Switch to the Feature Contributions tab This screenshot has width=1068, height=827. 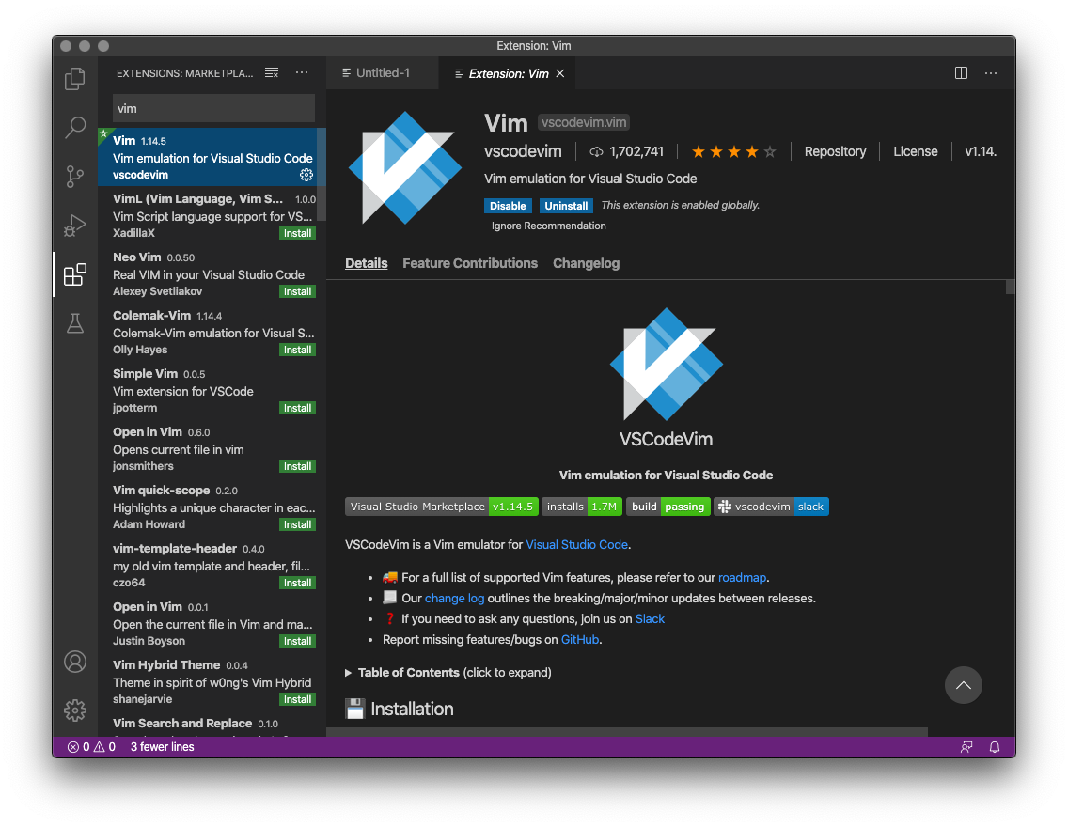click(470, 263)
